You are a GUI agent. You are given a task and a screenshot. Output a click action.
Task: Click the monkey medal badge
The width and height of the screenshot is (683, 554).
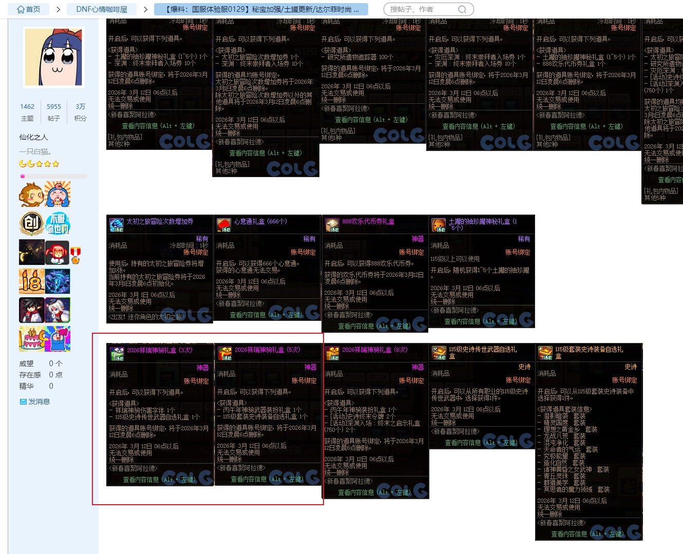point(31,195)
